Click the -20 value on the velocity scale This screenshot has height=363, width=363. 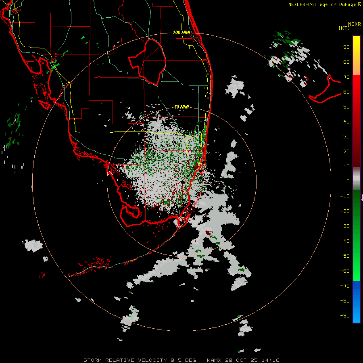coord(345,211)
